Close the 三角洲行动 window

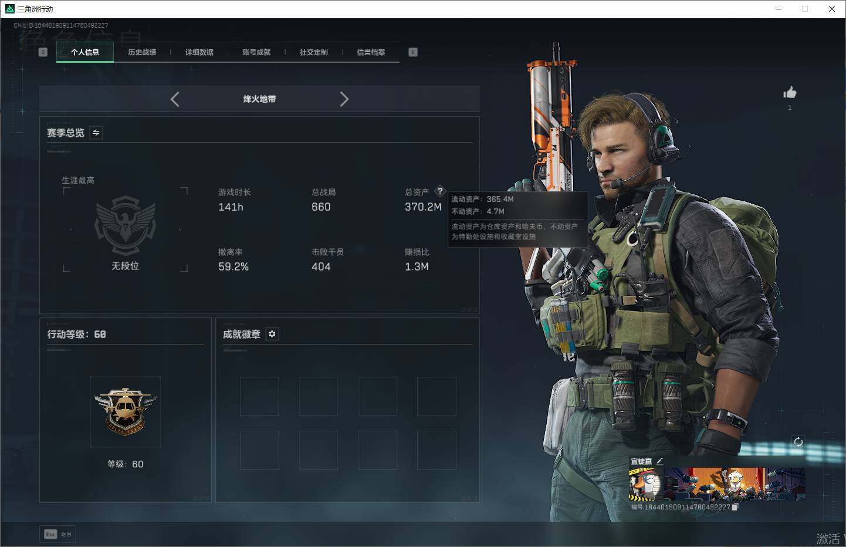tap(832, 9)
